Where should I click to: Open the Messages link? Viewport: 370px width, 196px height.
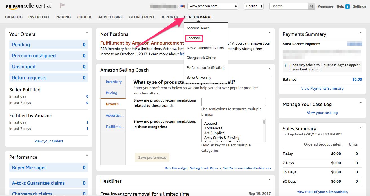(325, 6)
